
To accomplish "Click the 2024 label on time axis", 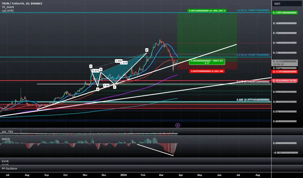I will click(x=124, y=175).
